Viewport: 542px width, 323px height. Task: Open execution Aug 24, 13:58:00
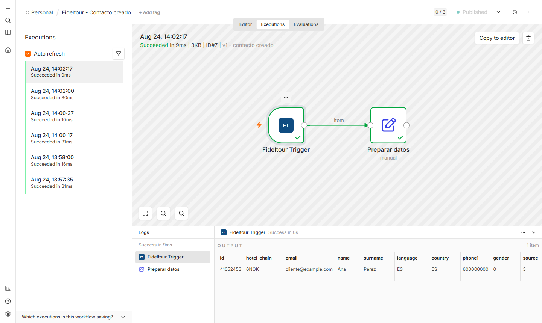(x=75, y=160)
